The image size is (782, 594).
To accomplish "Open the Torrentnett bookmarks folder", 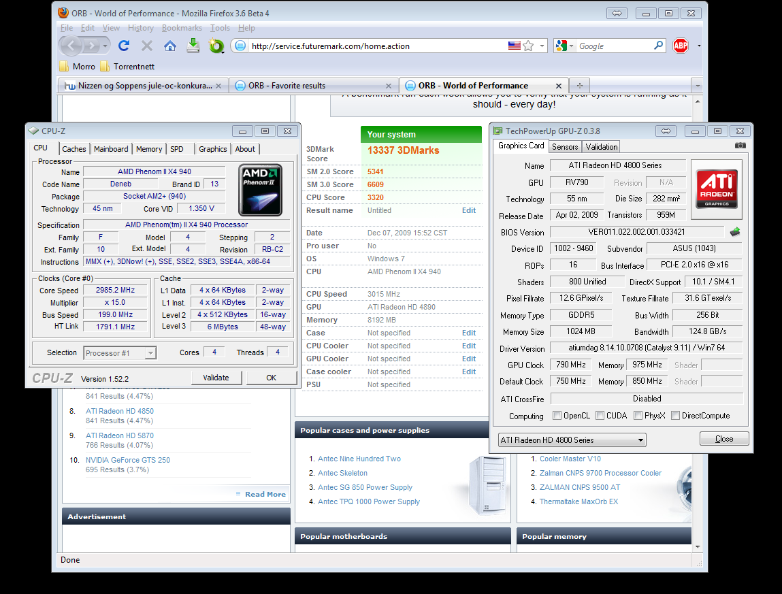I will [x=127, y=66].
